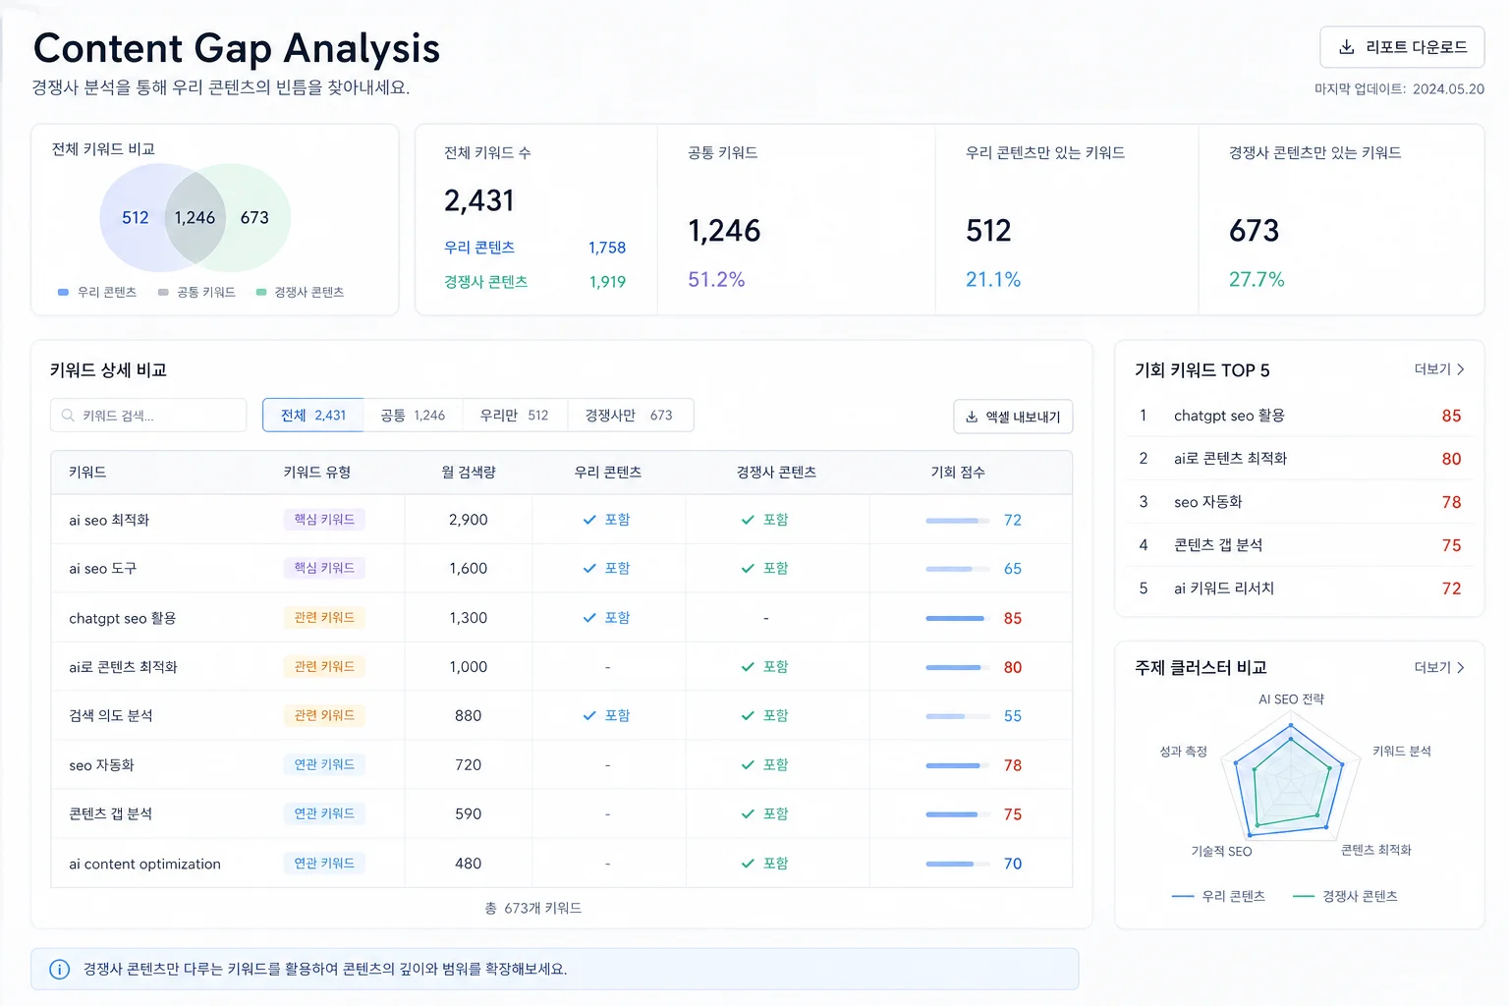Click inside the 키워드 검색 input field
The width and height of the screenshot is (1509, 1006).
147,416
